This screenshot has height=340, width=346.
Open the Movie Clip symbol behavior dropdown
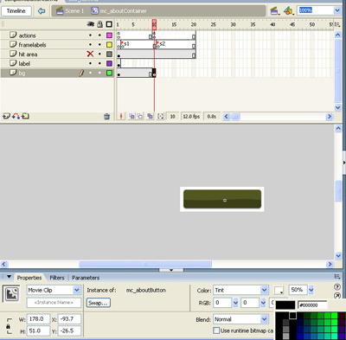coord(77,290)
